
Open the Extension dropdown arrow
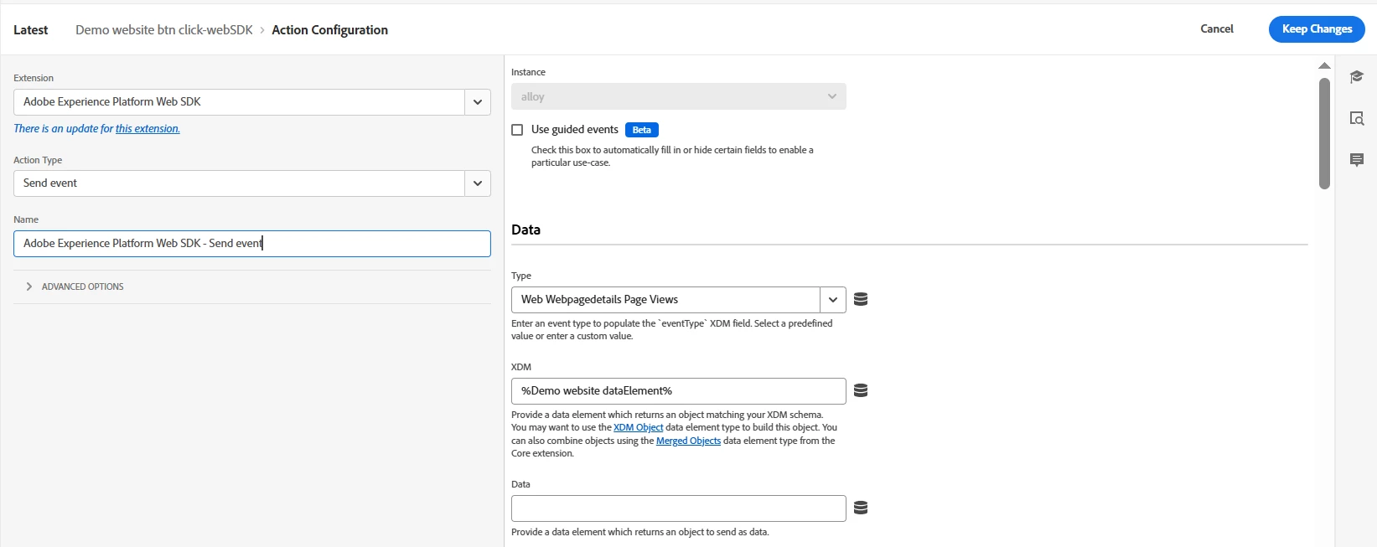[x=478, y=102]
